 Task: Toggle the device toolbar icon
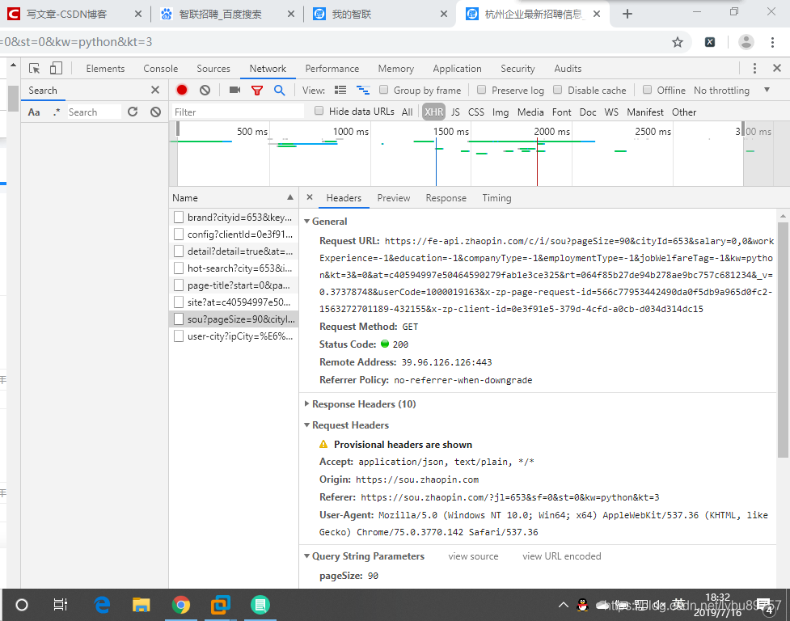56,69
